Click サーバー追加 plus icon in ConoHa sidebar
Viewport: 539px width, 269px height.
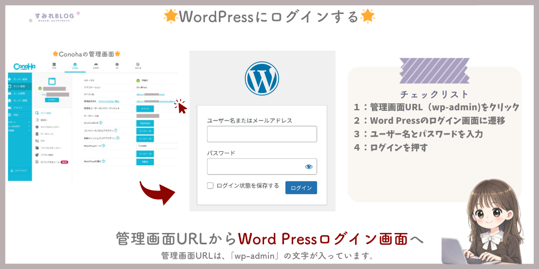pyautogui.click(x=10, y=79)
